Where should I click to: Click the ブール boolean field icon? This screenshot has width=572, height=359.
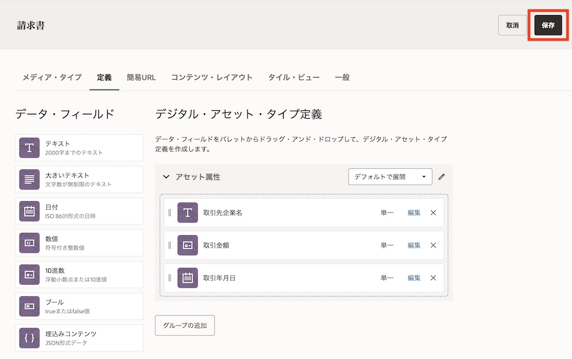tap(29, 306)
